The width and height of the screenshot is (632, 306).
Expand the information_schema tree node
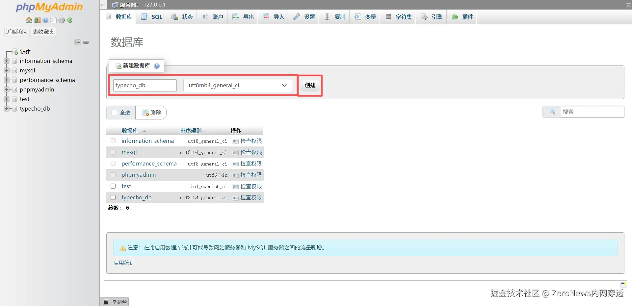coord(6,61)
